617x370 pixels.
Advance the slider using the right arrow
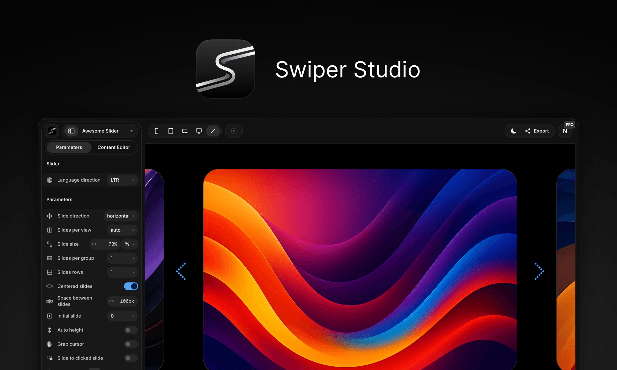[x=538, y=271]
